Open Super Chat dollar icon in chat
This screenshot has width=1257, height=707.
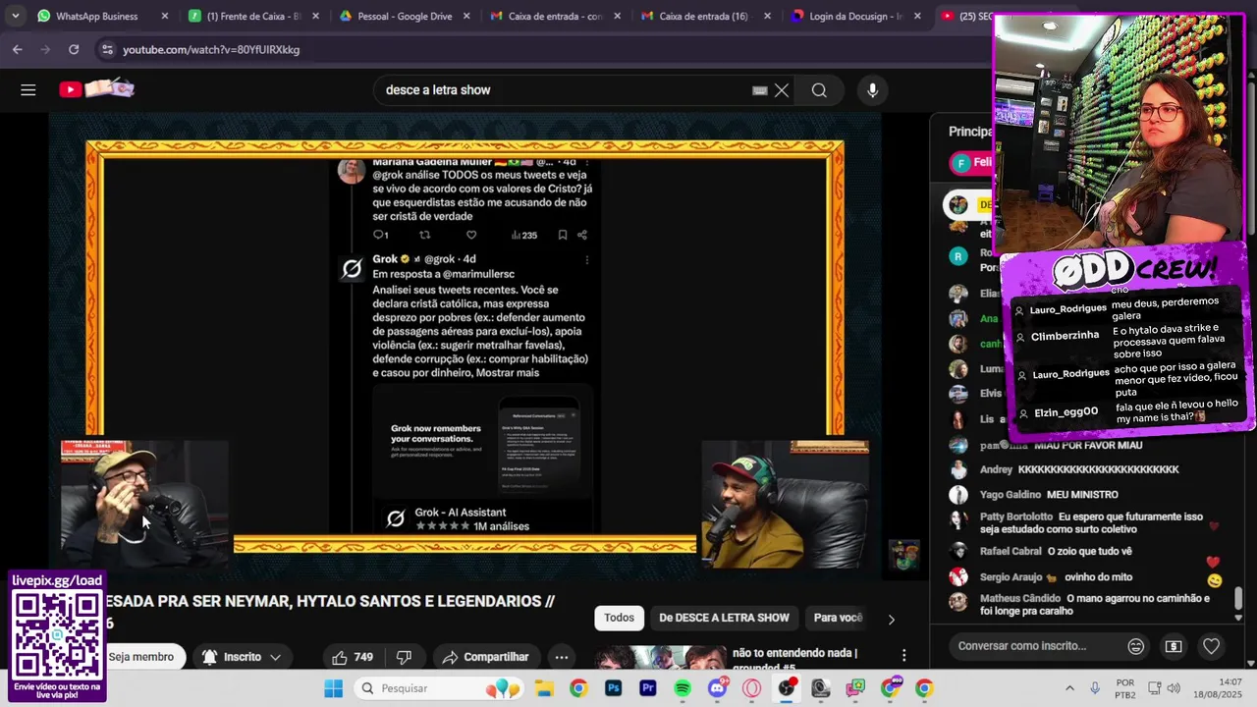point(1174,646)
